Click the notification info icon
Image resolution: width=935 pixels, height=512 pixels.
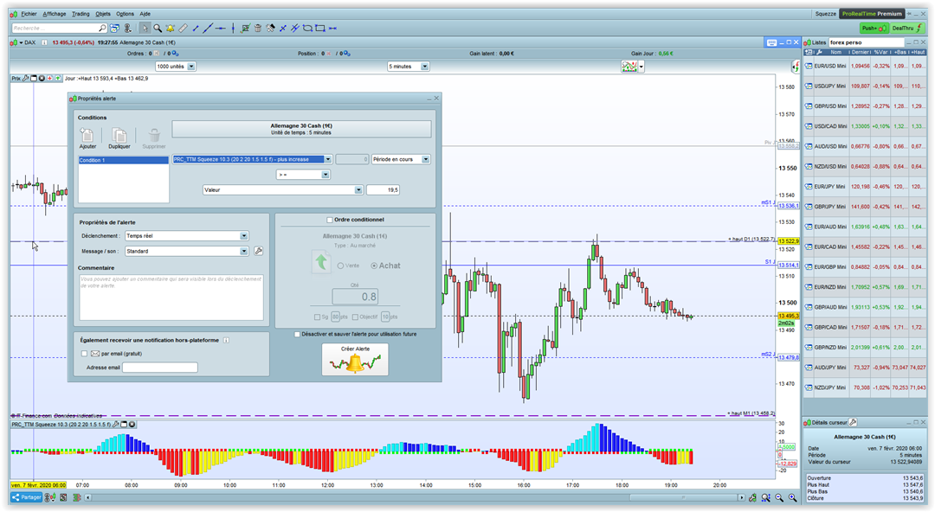coord(226,341)
